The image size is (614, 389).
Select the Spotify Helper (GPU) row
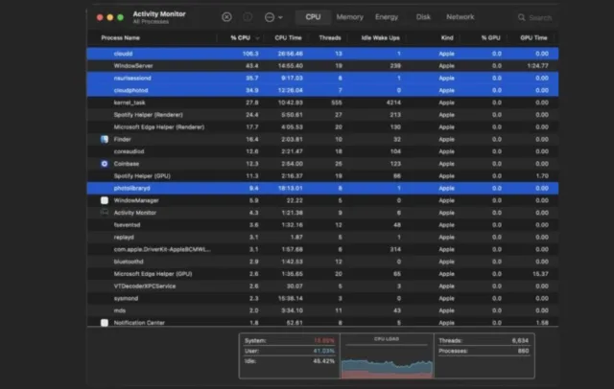pos(322,176)
